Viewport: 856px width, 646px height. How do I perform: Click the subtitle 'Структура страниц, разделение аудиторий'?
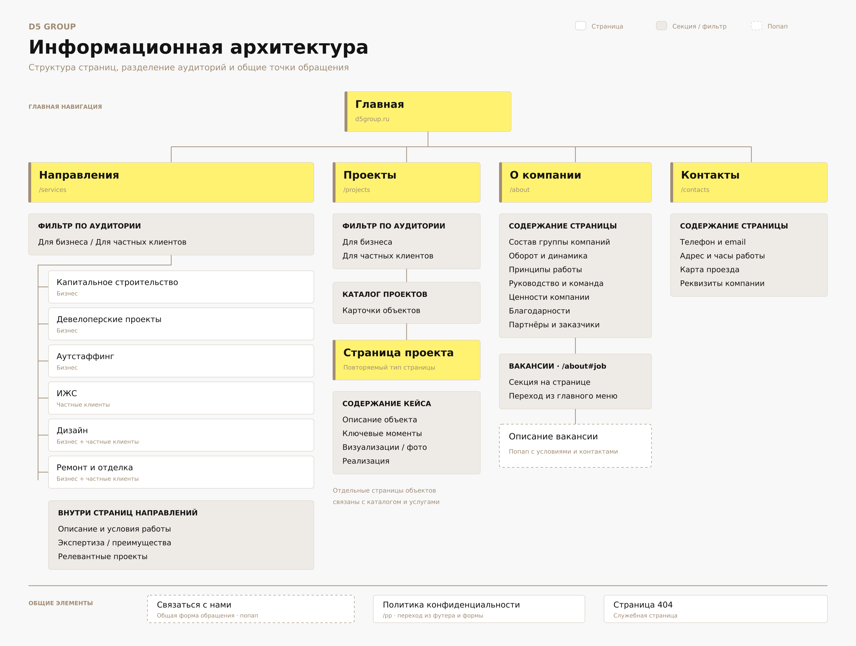(188, 68)
